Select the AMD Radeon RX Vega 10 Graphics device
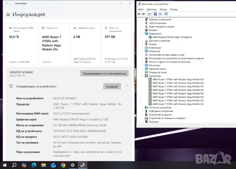 pos(171,37)
